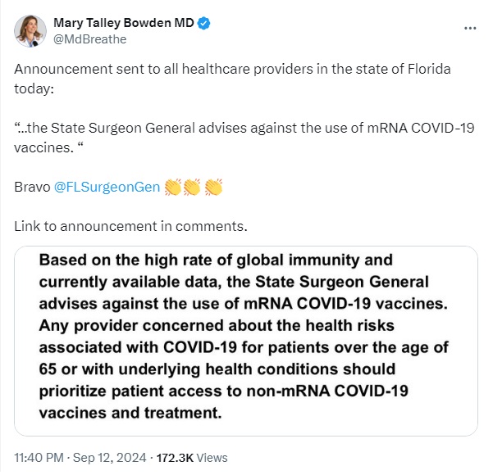493x475 pixels.
Task: Click the 11:40 PM timestamp
Action: [39, 458]
